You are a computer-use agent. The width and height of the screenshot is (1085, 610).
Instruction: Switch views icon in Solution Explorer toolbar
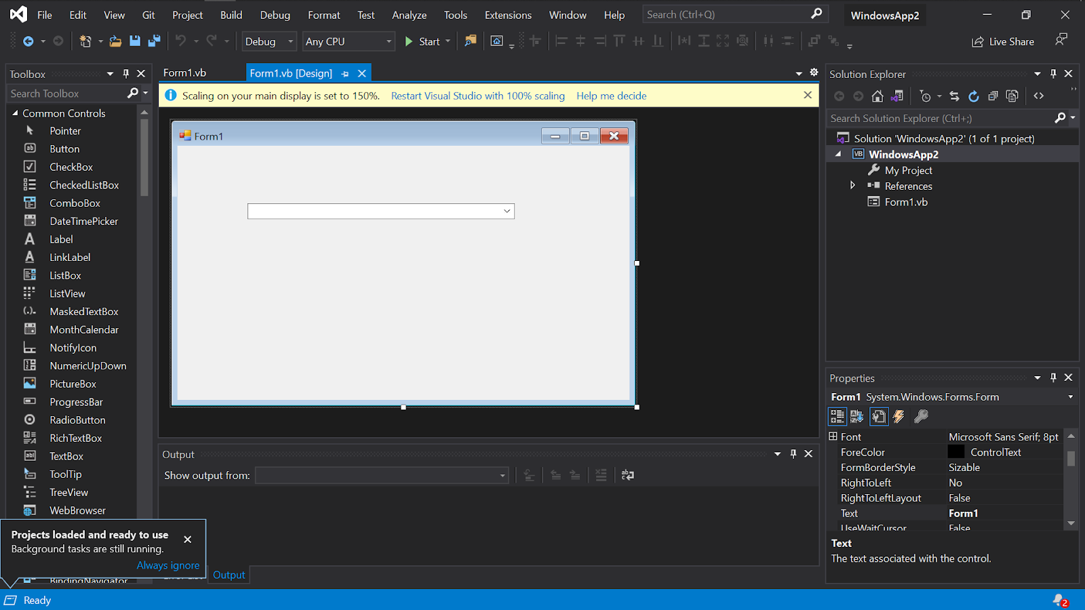(x=897, y=96)
